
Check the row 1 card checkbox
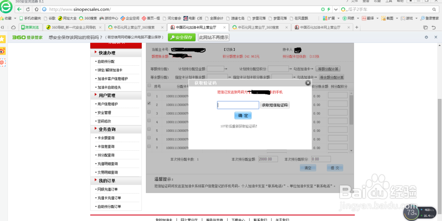pyautogui.click(x=149, y=95)
